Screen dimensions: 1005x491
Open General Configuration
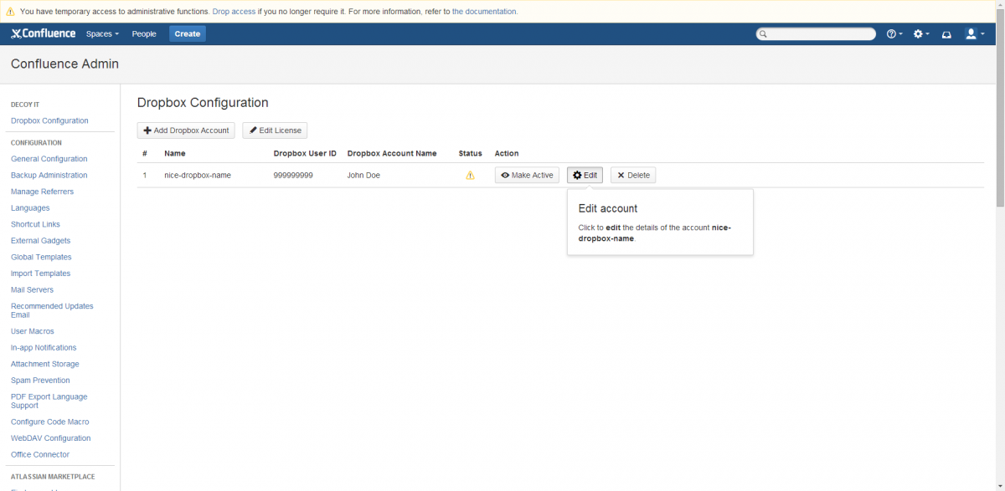49,159
